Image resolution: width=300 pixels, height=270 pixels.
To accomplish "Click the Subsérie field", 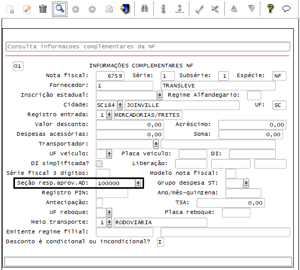I will [223, 76].
